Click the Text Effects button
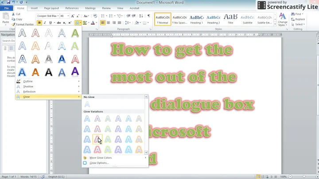The image size is (319, 179). [x=77, y=23]
